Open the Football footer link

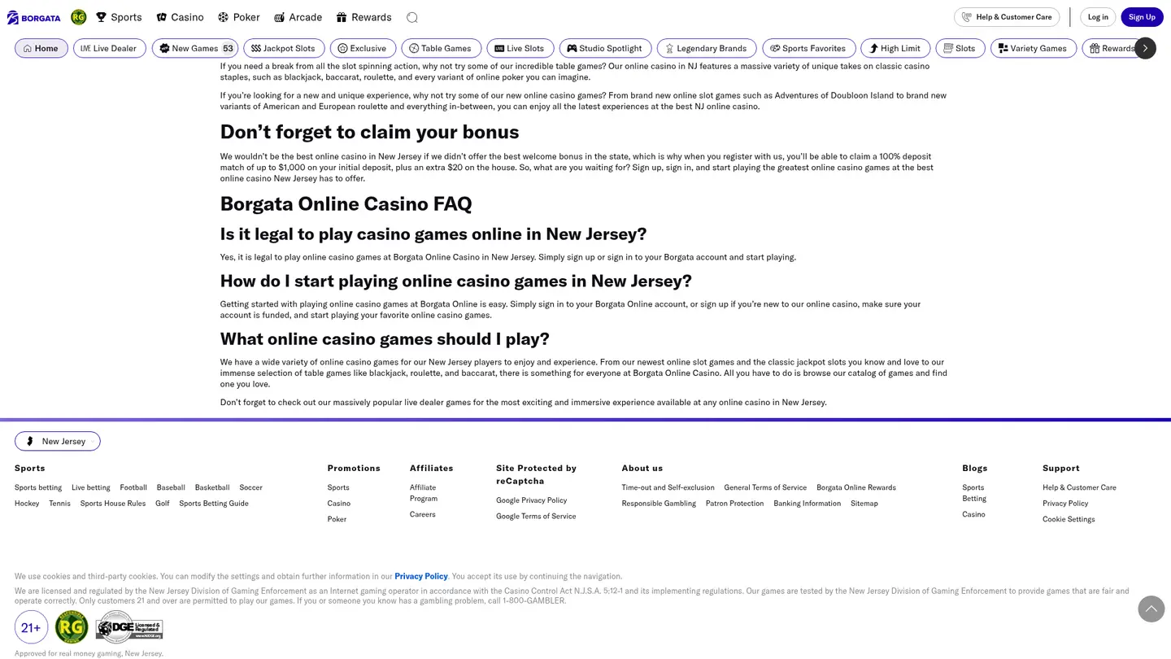pyautogui.click(x=133, y=487)
